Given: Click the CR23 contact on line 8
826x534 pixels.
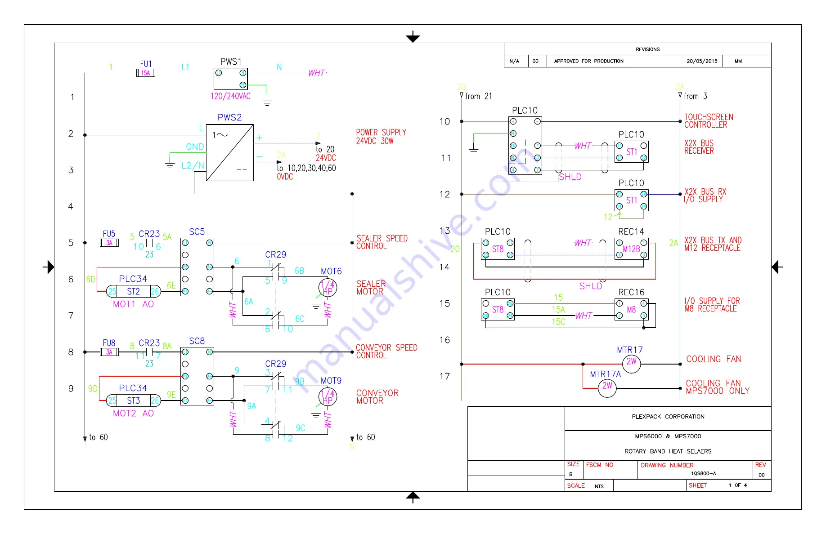Looking at the screenshot, I should 149,352.
